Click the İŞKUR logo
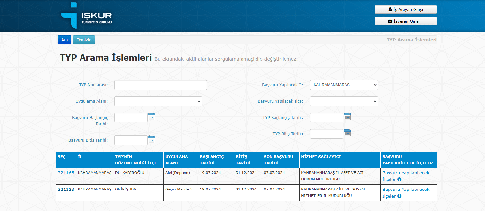Viewport: 485px width, 211px height. tap(86, 15)
